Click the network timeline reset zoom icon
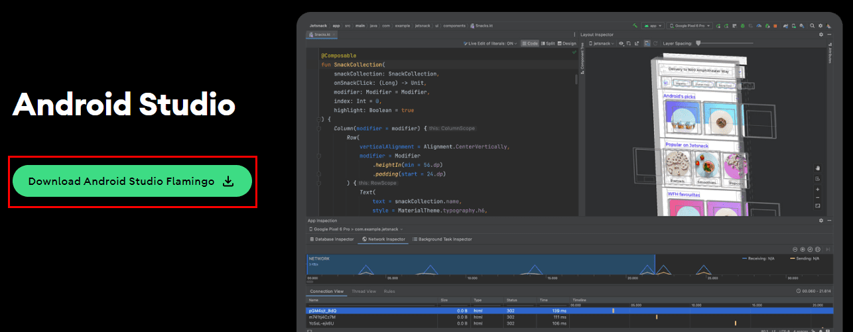The width and height of the screenshot is (853, 332). tap(810, 249)
